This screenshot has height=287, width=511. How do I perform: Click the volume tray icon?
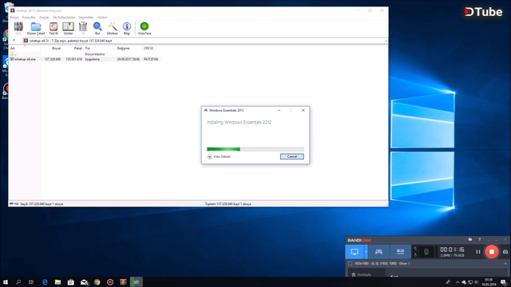coord(476,282)
